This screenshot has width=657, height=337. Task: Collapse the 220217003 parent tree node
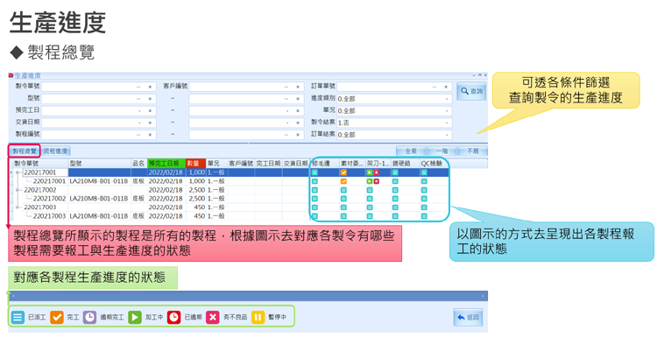tap(18, 207)
